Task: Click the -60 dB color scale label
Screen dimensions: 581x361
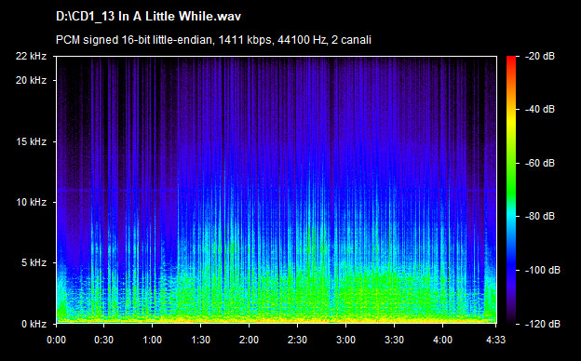Action: [x=539, y=163]
